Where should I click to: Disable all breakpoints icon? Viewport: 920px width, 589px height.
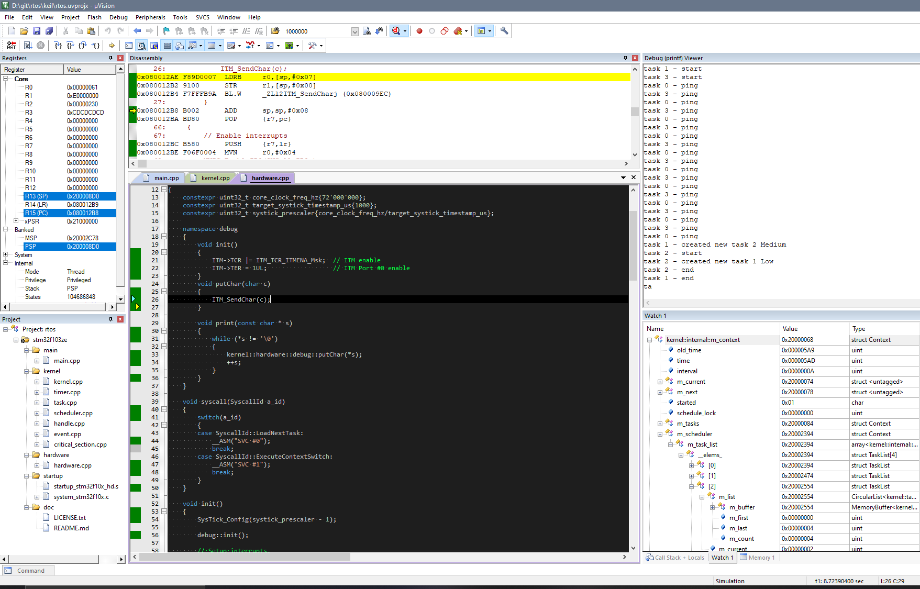point(445,31)
